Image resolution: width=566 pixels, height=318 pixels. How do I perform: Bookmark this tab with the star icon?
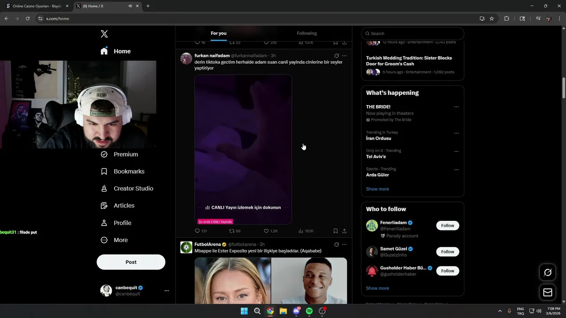coord(492,19)
